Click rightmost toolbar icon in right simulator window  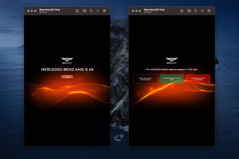209,11
